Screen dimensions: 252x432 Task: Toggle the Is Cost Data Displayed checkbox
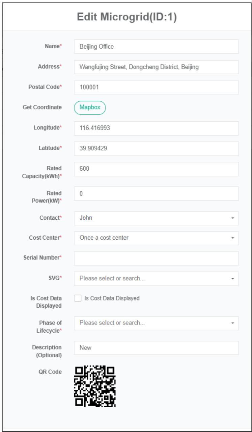77,298
